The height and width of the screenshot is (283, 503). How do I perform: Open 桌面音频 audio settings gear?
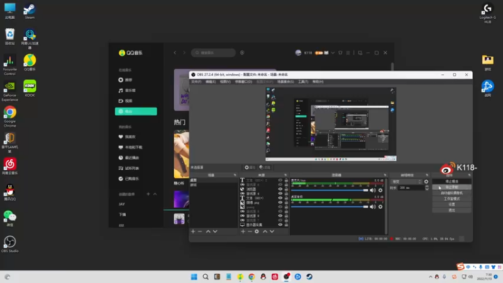click(380, 207)
